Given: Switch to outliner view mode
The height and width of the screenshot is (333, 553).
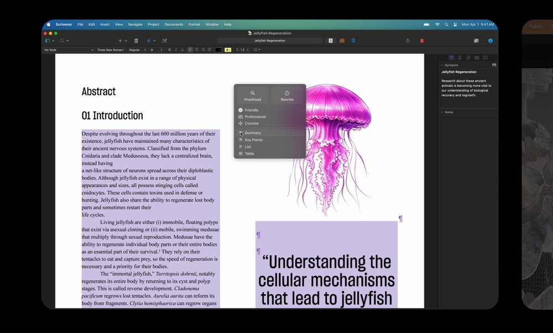Looking at the screenshot, I should tap(353, 41).
